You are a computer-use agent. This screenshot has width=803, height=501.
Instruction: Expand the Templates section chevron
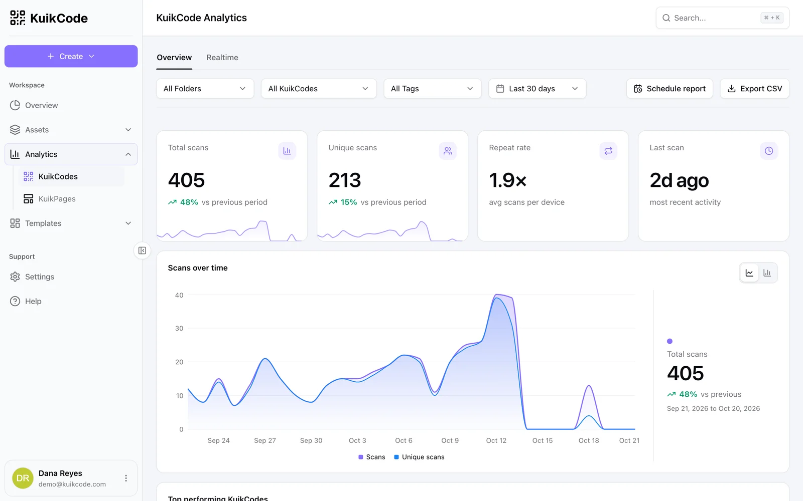(128, 223)
